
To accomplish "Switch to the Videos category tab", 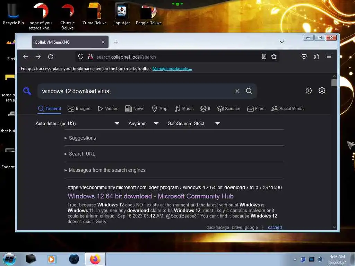I will coord(108,109).
